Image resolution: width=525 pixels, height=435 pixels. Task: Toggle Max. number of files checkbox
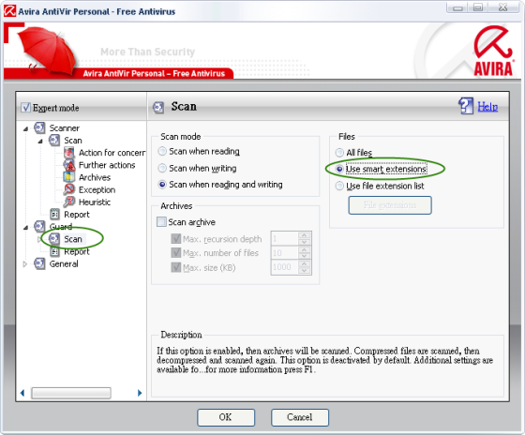pos(176,253)
